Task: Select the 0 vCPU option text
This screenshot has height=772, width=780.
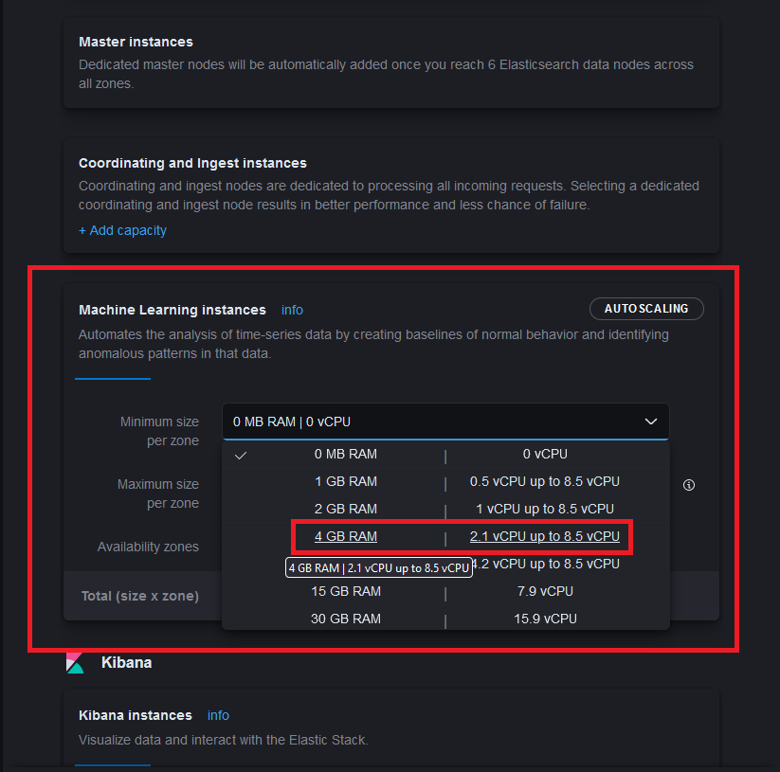Action: coord(545,454)
